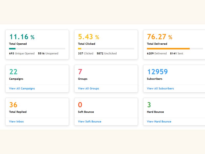Open the View All Groups link
The image size is (205, 154).
click(x=88, y=89)
